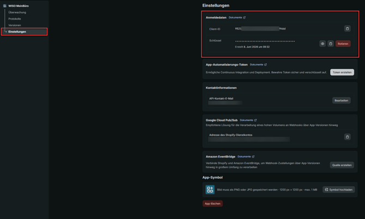This screenshot has width=365, height=219.
Task: Click the red Rotieren button
Action: pyautogui.click(x=343, y=44)
